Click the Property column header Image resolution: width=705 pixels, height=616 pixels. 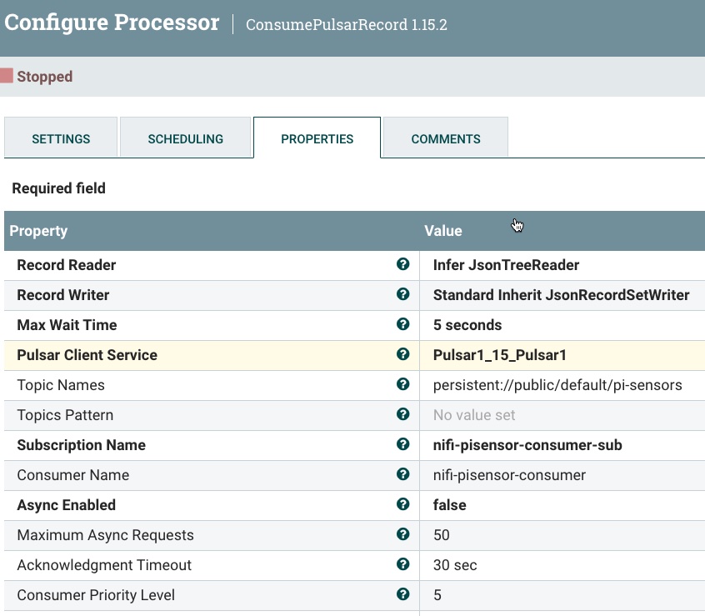(38, 231)
